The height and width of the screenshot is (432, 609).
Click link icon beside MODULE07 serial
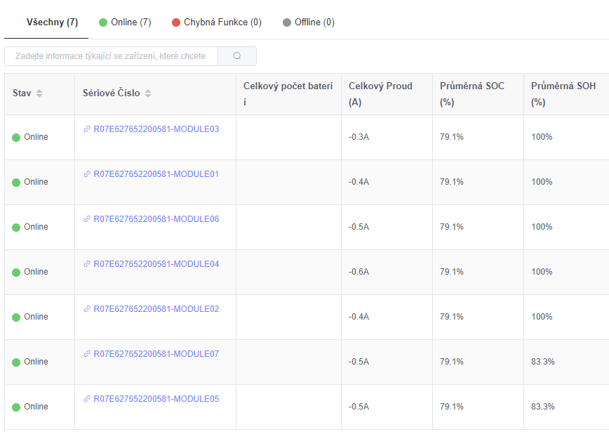tap(87, 354)
